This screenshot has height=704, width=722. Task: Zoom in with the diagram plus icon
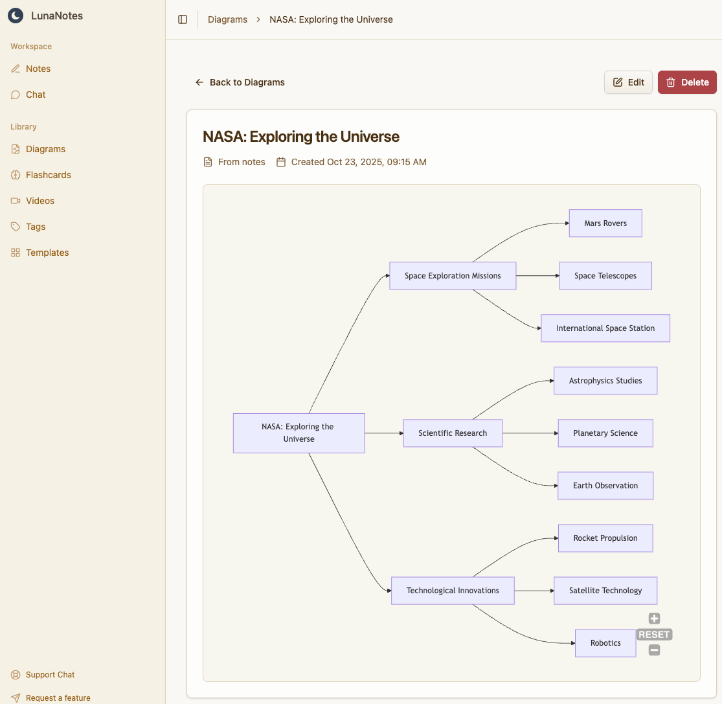(x=654, y=619)
